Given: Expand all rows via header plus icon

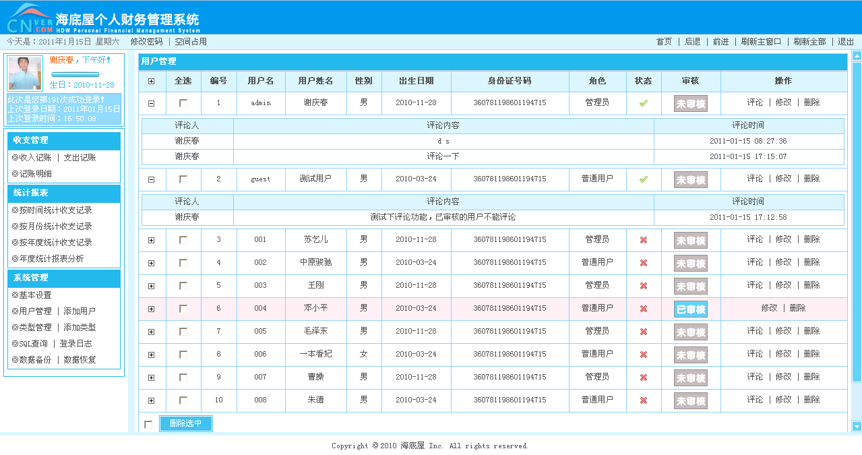Looking at the screenshot, I should click(151, 82).
